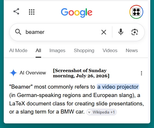
Task: Click the Google logo
Action: [77, 12]
